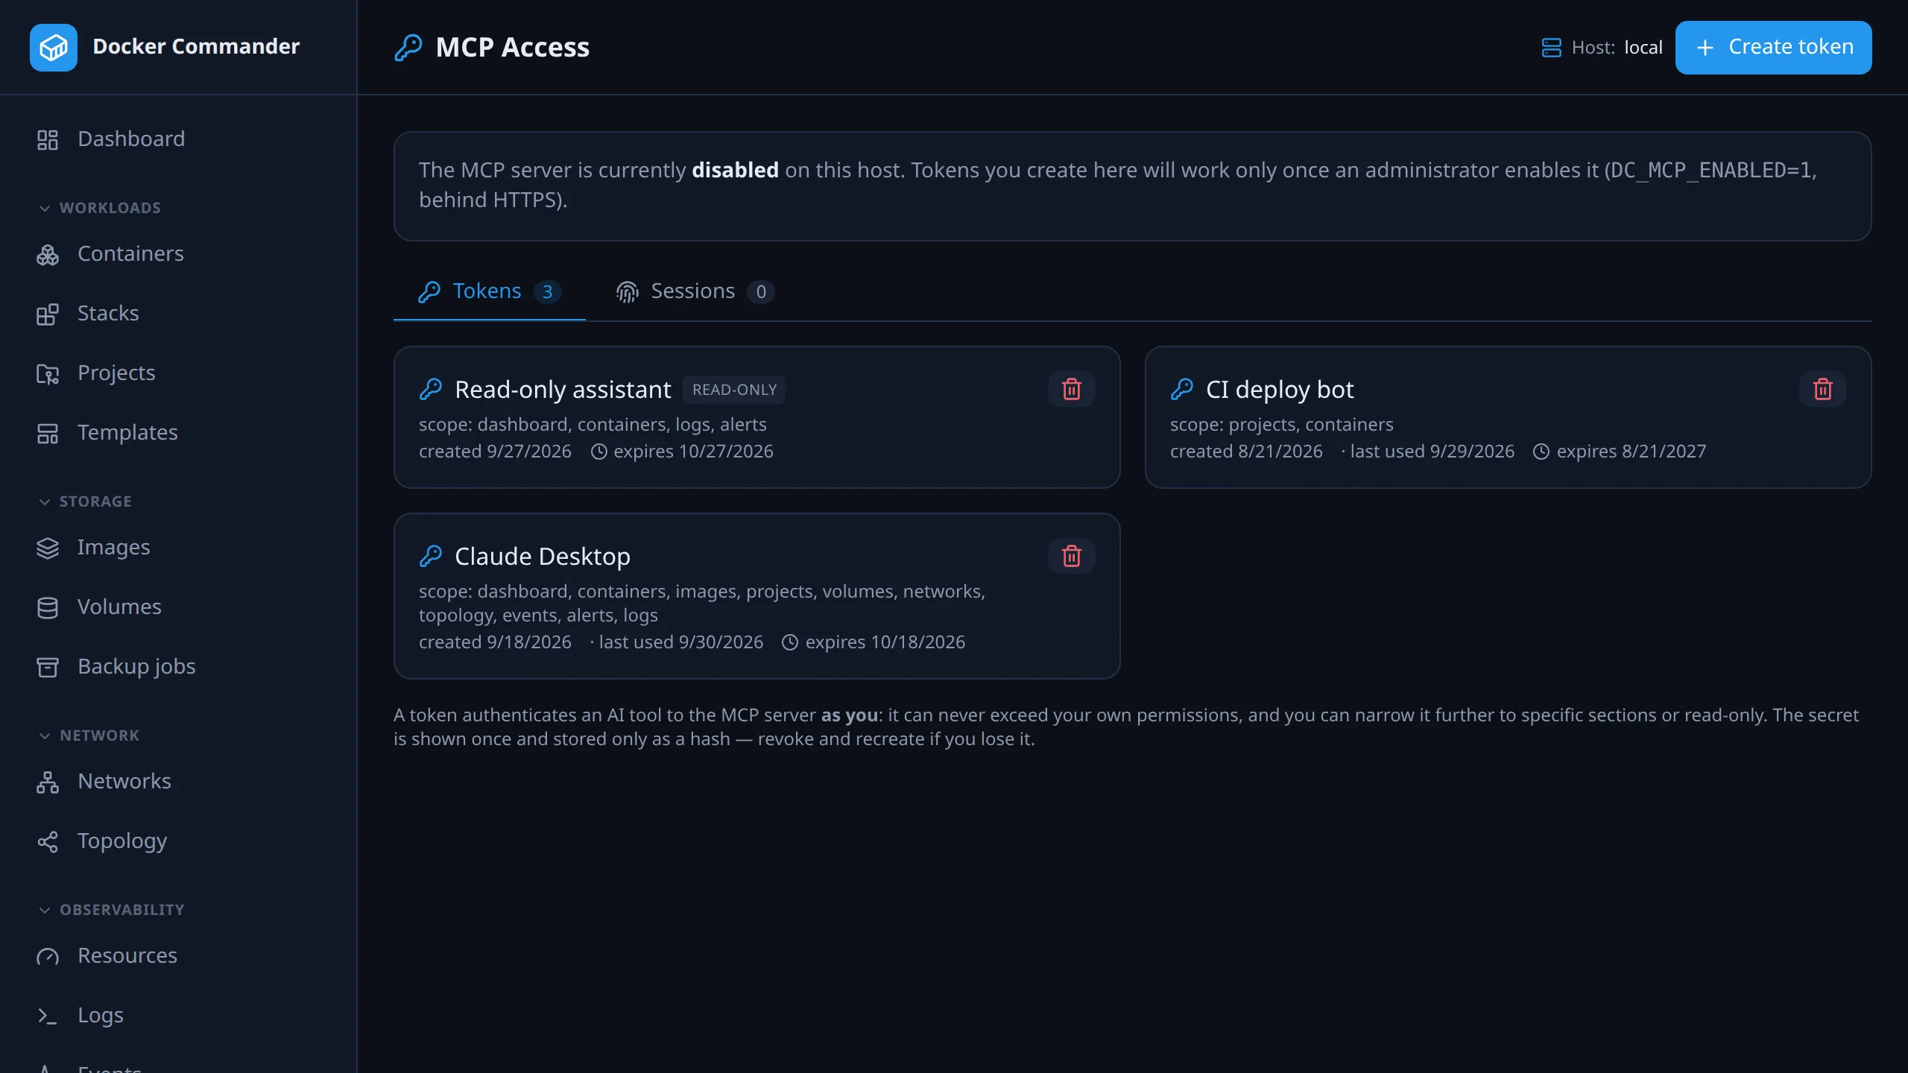Image resolution: width=1908 pixels, height=1073 pixels.
Task: Click the Templates layout icon
Action: tap(48, 433)
